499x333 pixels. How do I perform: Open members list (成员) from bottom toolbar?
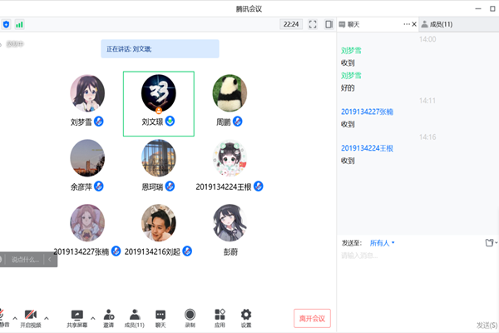click(134, 316)
